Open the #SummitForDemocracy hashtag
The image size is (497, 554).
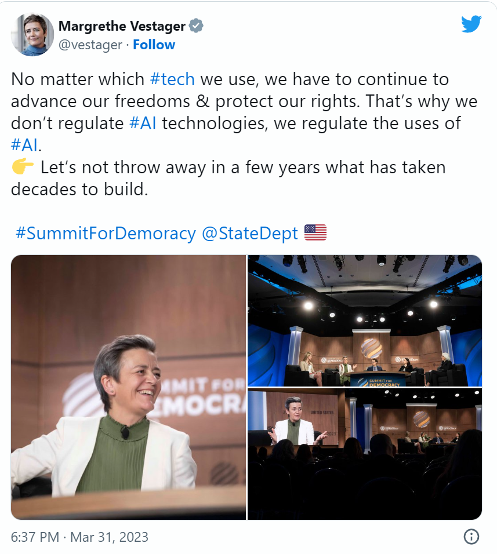pyautogui.click(x=106, y=233)
